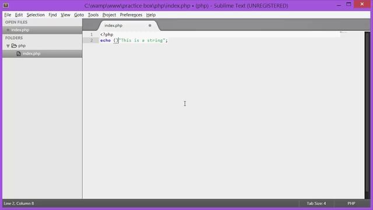Open the Project menu

109,15
